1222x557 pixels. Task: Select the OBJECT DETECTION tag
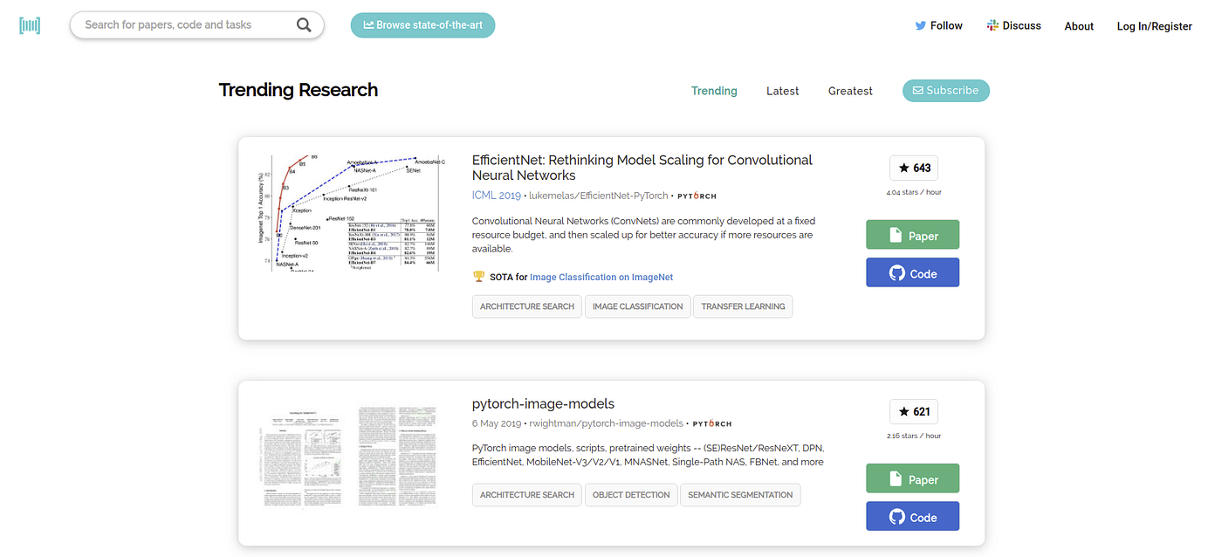click(631, 495)
